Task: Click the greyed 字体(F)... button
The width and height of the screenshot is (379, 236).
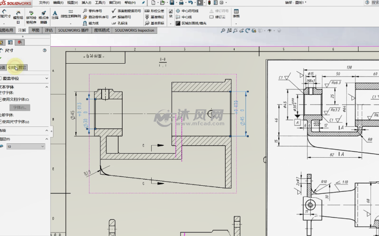Action: (x=20, y=107)
